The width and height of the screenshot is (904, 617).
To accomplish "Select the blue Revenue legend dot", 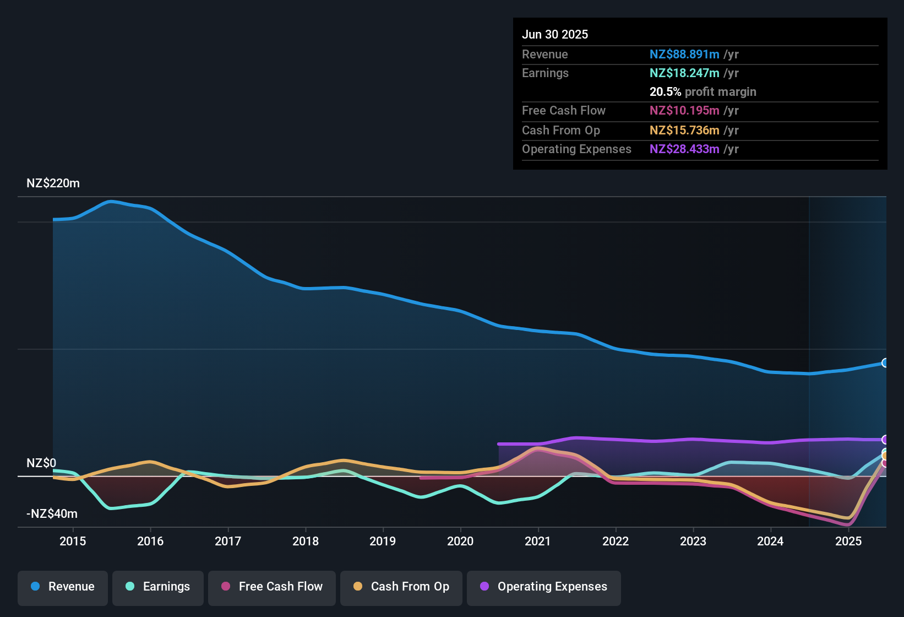I will click(x=35, y=587).
